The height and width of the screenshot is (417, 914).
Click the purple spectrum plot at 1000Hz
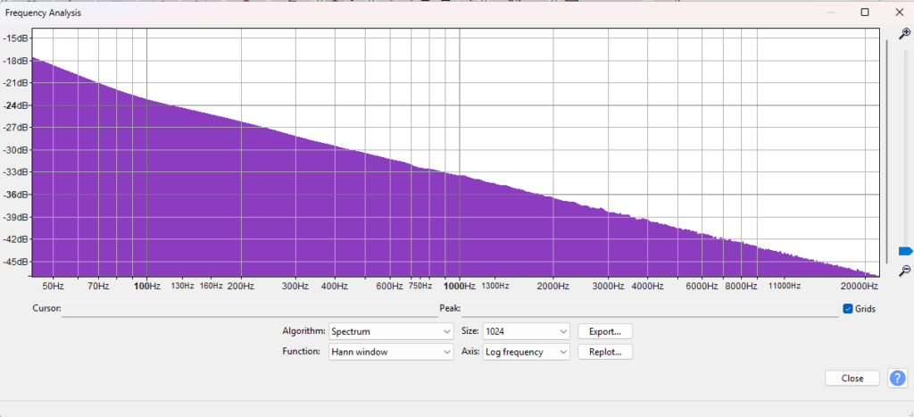tap(459, 223)
